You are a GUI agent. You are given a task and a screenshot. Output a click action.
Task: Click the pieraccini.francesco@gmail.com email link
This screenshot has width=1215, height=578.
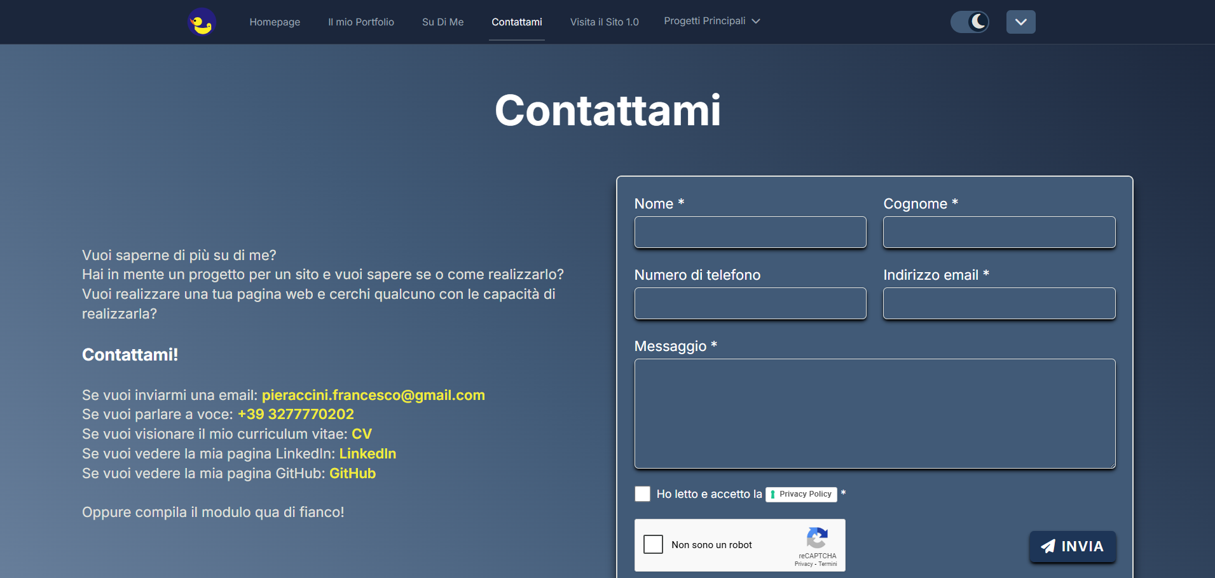click(373, 395)
